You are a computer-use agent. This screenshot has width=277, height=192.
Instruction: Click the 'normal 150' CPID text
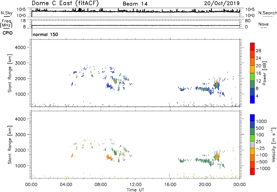coord(45,34)
